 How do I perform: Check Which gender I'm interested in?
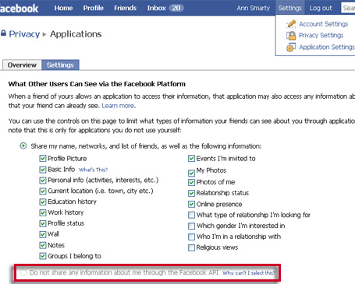click(191, 226)
